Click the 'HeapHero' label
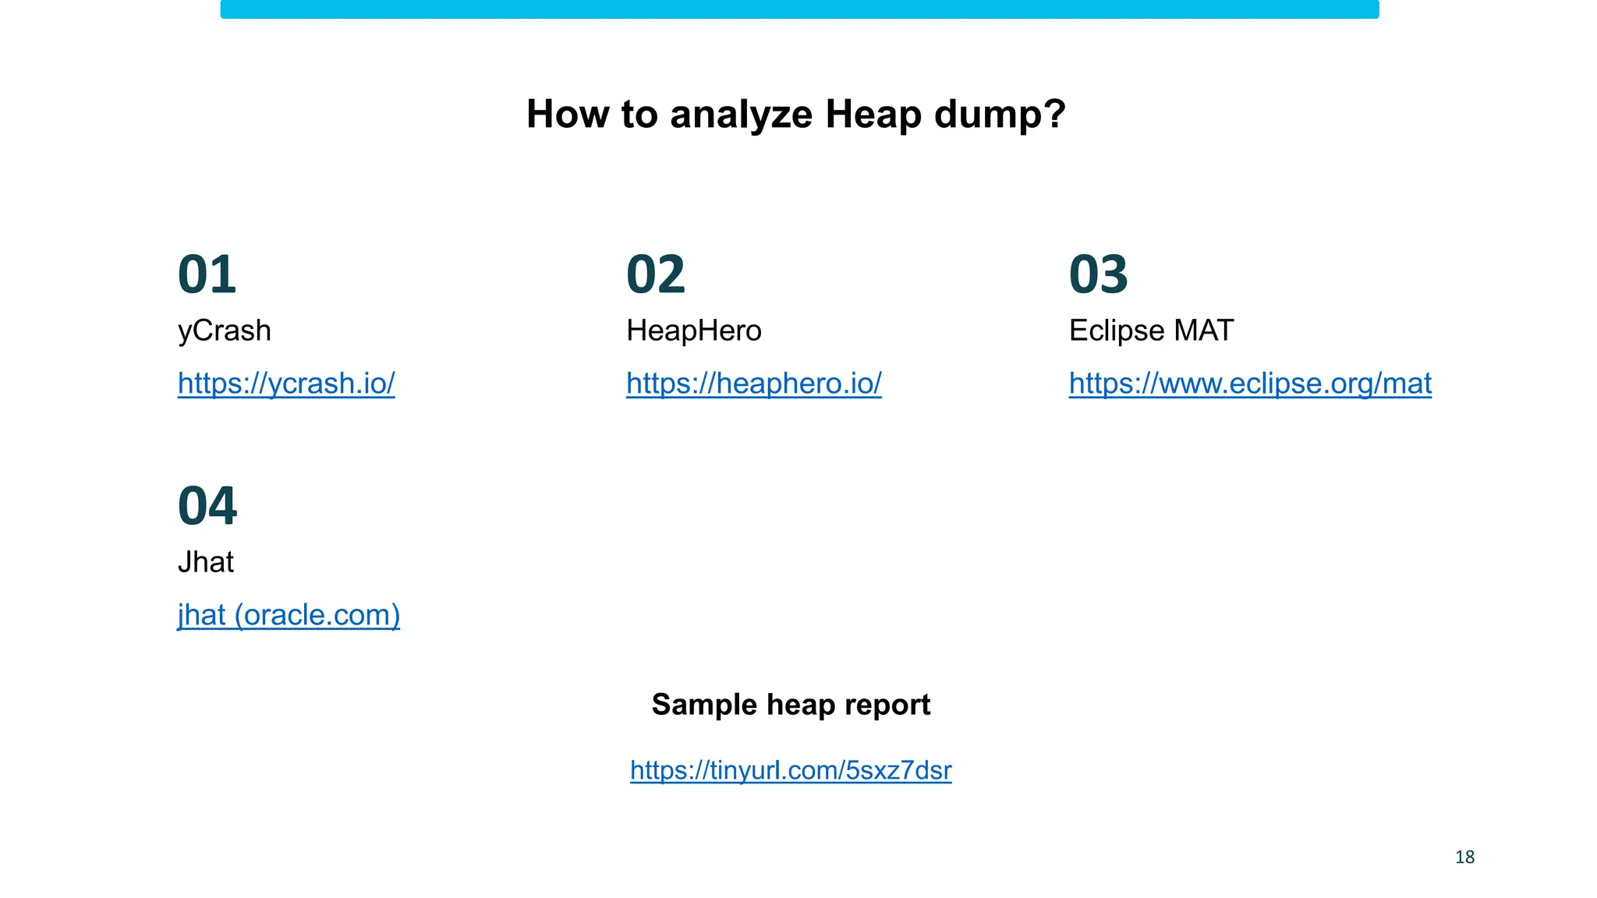Viewport: 1597px width, 898px height. click(x=694, y=331)
